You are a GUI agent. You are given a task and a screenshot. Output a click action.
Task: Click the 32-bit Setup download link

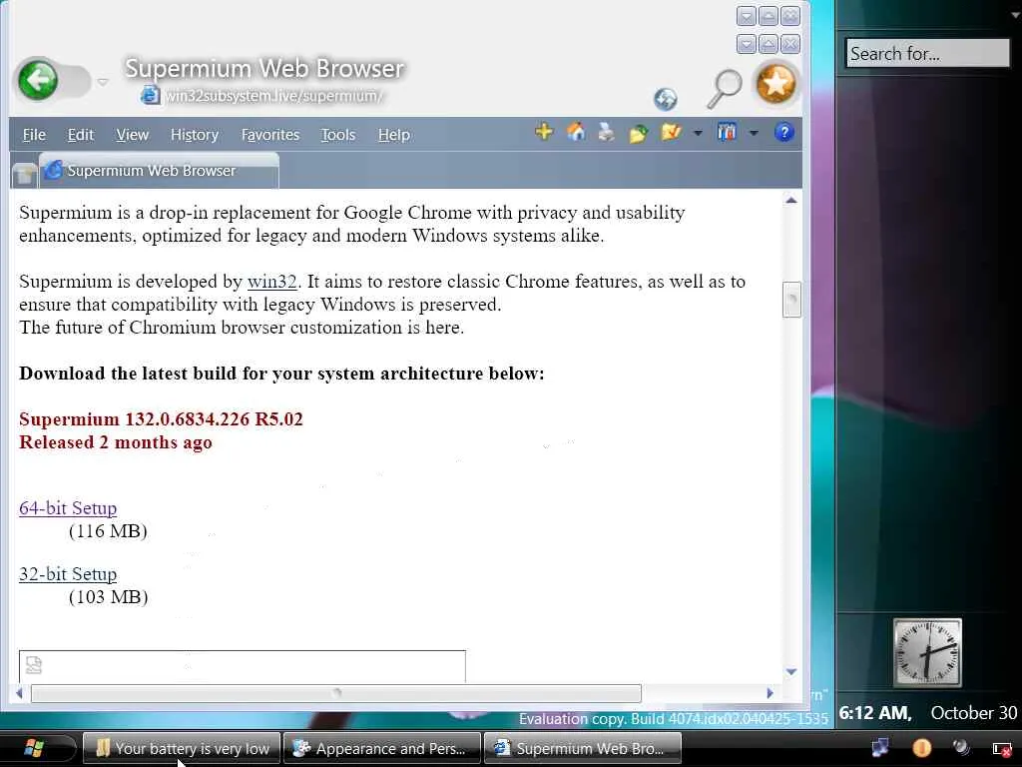[x=68, y=574]
